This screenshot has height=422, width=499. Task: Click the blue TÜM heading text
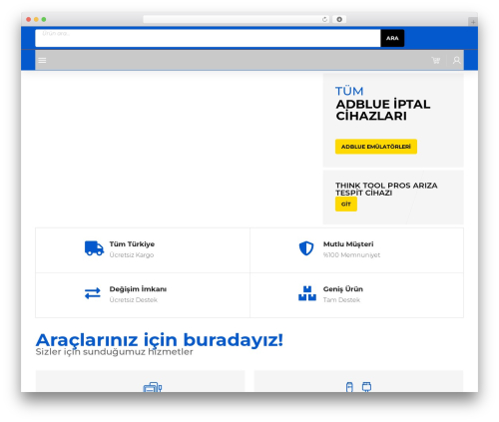[x=349, y=91]
